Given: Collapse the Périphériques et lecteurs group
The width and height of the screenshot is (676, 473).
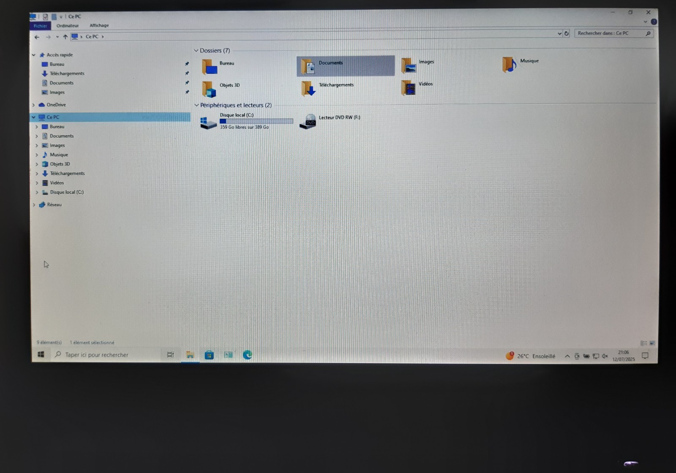Looking at the screenshot, I should [x=196, y=105].
